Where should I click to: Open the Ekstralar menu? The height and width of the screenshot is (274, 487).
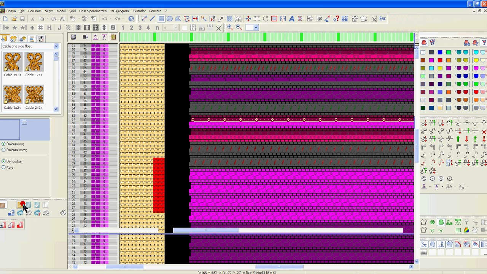139,11
